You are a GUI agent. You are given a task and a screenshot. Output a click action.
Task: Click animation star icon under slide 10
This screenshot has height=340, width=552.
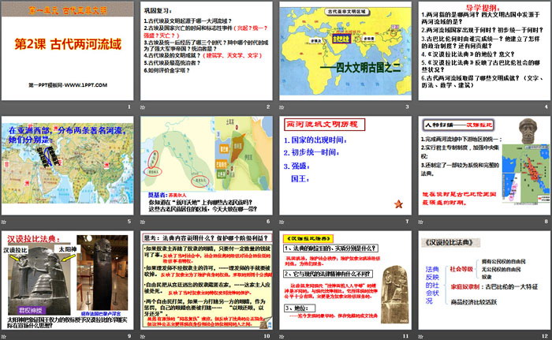pyautogui.click(x=143, y=337)
